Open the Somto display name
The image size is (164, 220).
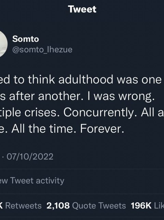[26, 39]
